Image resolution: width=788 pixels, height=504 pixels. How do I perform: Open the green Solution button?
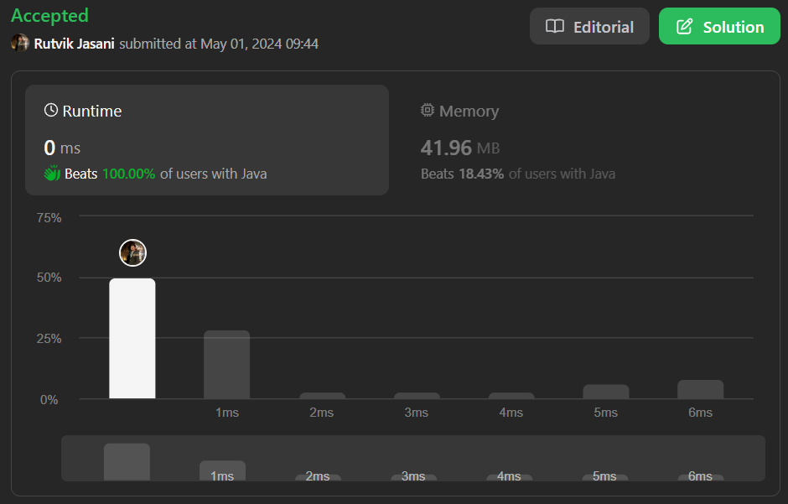tap(719, 27)
